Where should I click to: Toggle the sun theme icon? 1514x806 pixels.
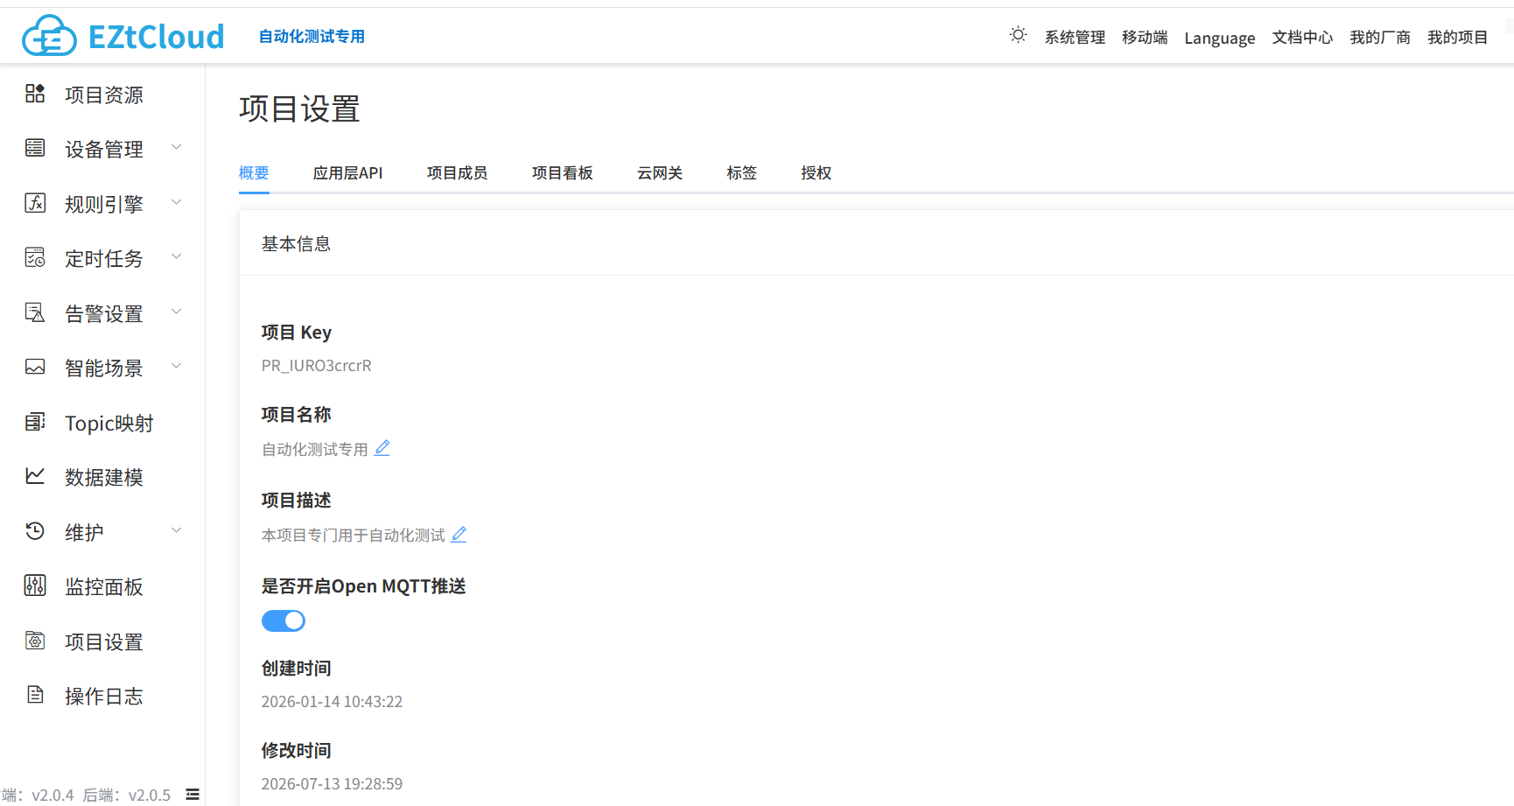click(1018, 35)
